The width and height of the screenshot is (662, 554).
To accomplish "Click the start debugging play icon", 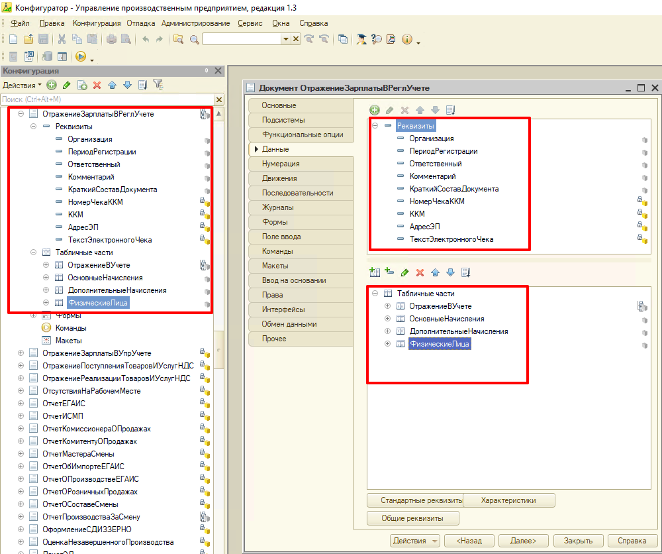I will pyautogui.click(x=81, y=57).
